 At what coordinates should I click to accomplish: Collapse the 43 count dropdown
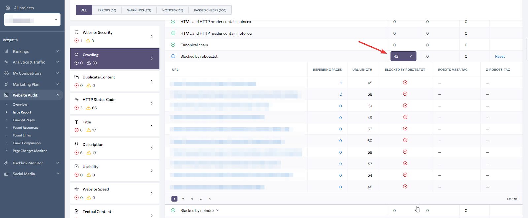click(403, 56)
